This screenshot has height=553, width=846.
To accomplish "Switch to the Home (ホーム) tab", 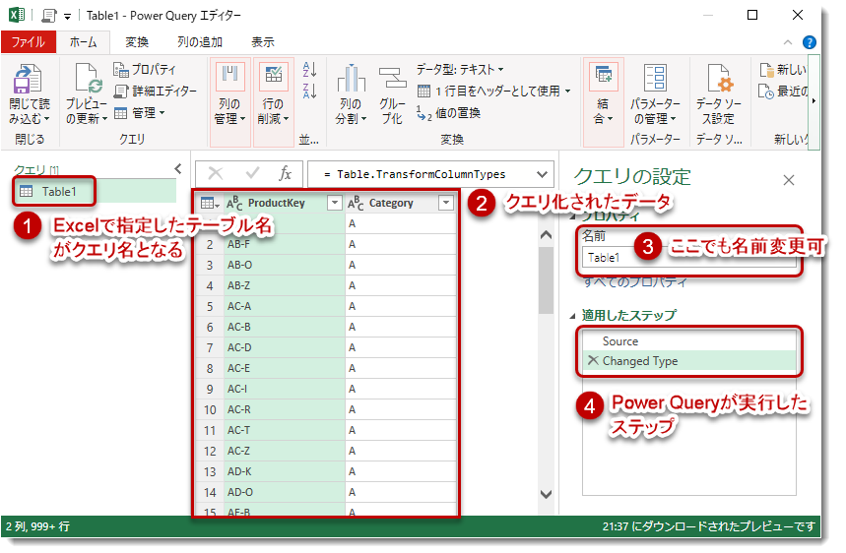I will (83, 42).
